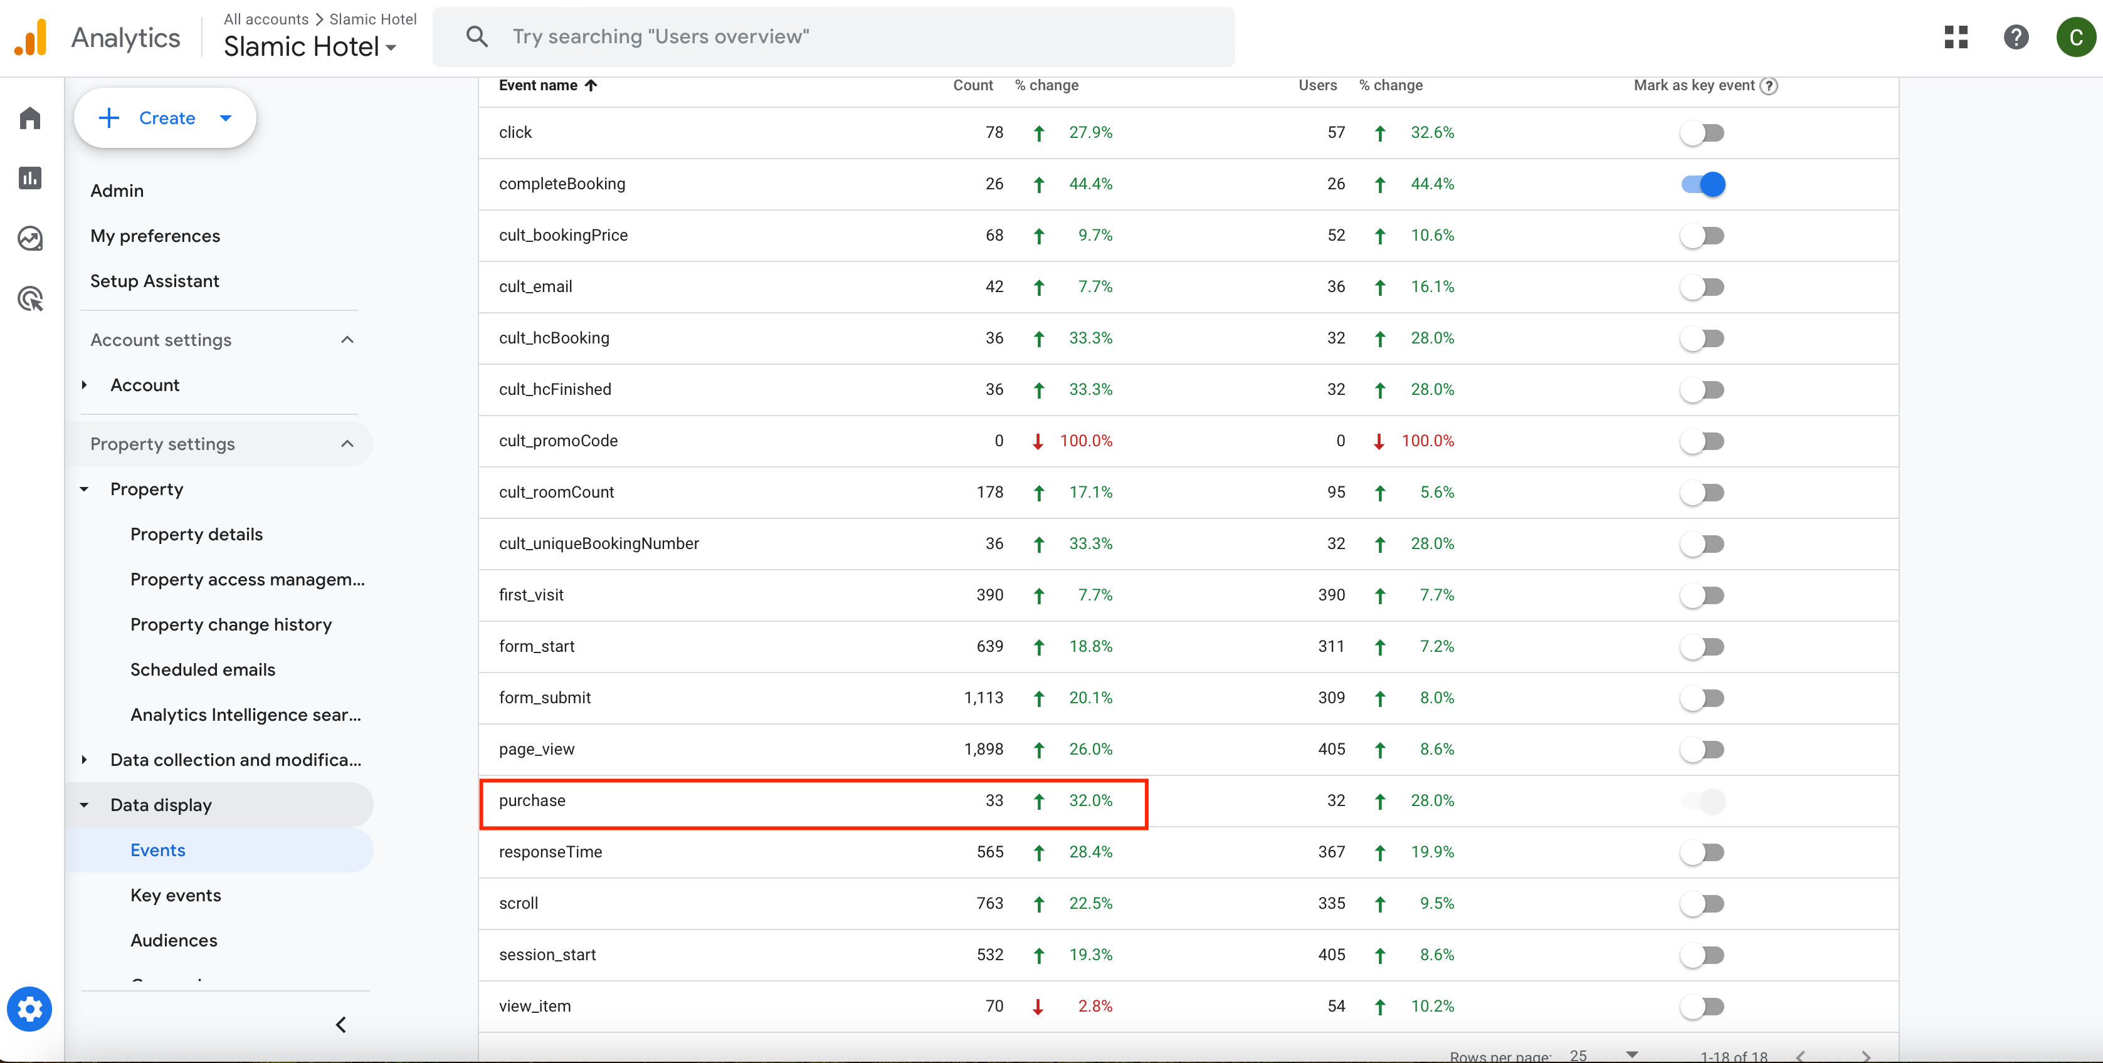Open the Slamic Hotel property dropdown
Screen dimensions: 2103x1063
[x=310, y=47]
